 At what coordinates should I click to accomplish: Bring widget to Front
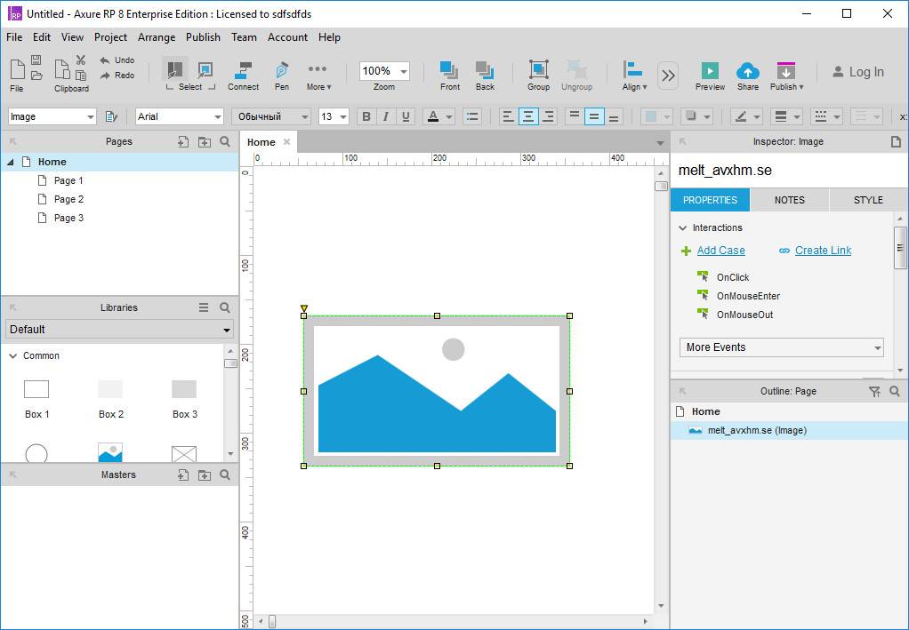pyautogui.click(x=450, y=76)
